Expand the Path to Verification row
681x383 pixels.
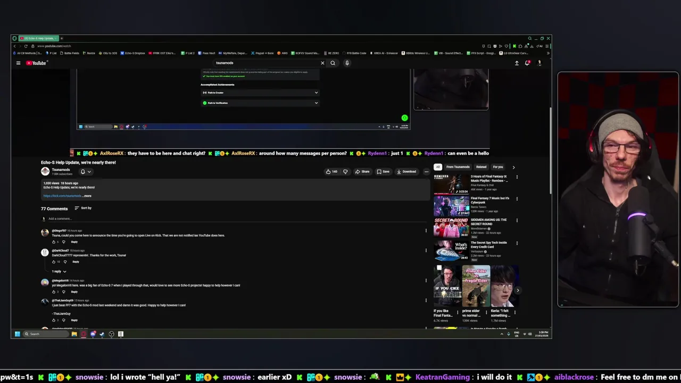[x=260, y=103]
